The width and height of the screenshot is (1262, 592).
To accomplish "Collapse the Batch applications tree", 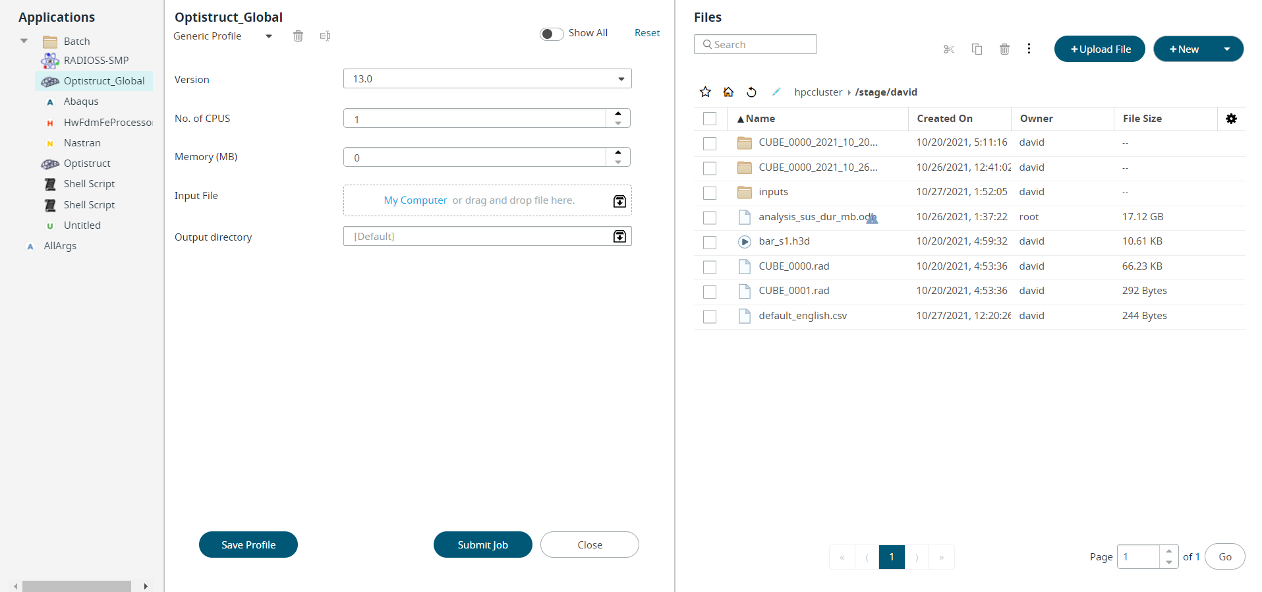I will pyautogui.click(x=24, y=41).
